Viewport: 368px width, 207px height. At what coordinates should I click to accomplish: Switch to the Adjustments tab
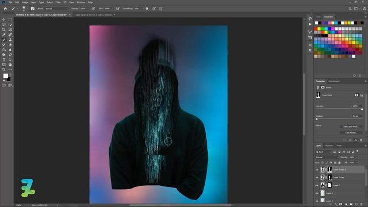point(334,81)
